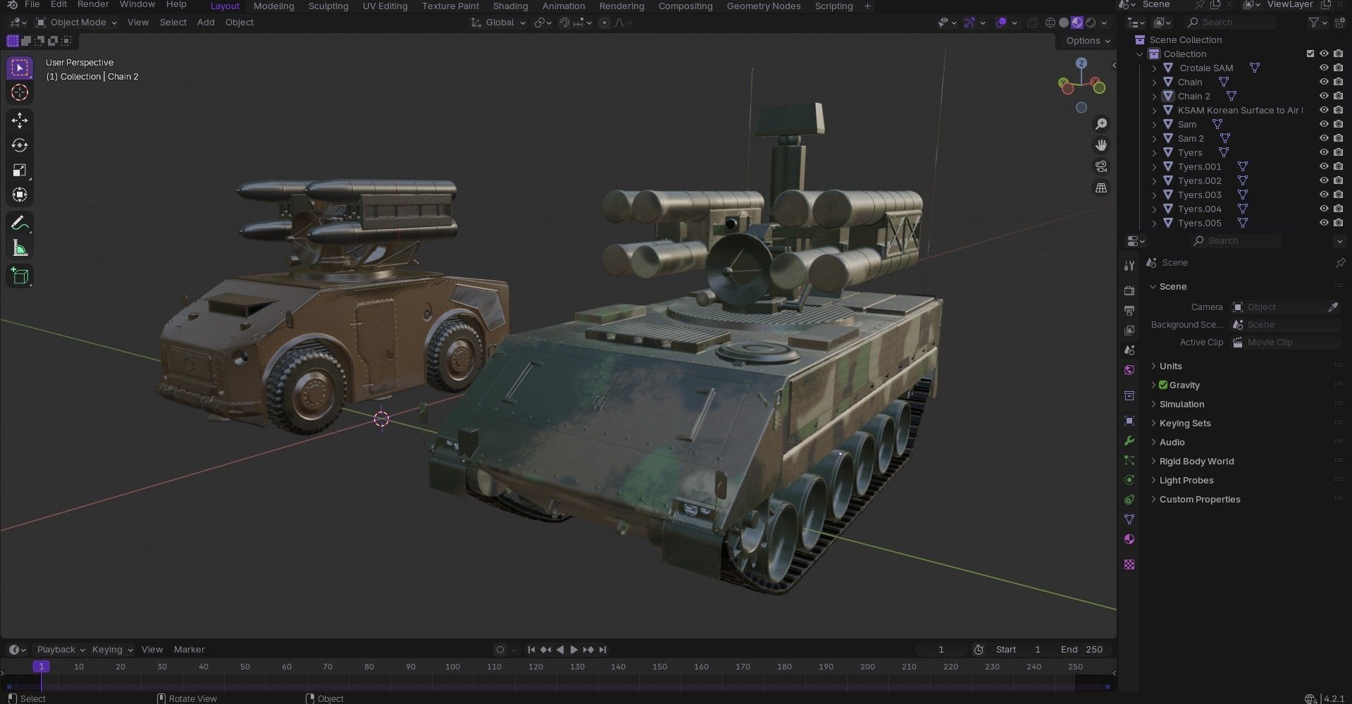Open the View Layer properties tab
Image resolution: width=1352 pixels, height=704 pixels.
[1129, 330]
